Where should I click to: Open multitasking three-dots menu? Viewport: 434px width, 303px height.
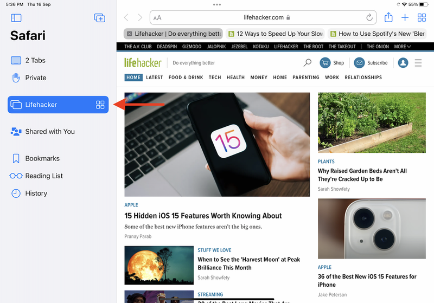tap(217, 4)
